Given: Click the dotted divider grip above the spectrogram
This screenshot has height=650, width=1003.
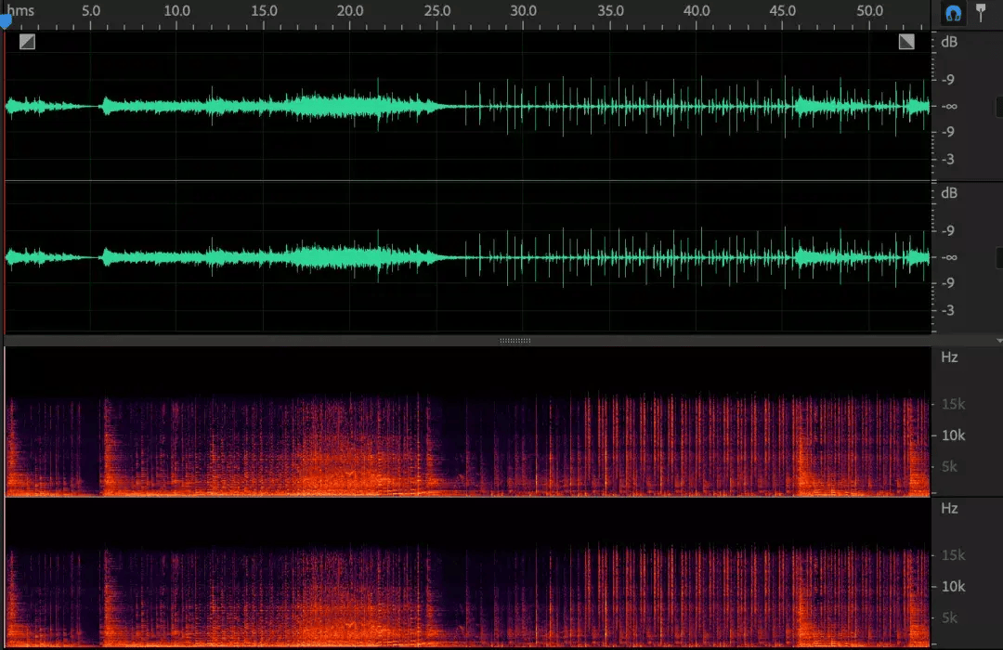Looking at the screenshot, I should (x=515, y=341).
